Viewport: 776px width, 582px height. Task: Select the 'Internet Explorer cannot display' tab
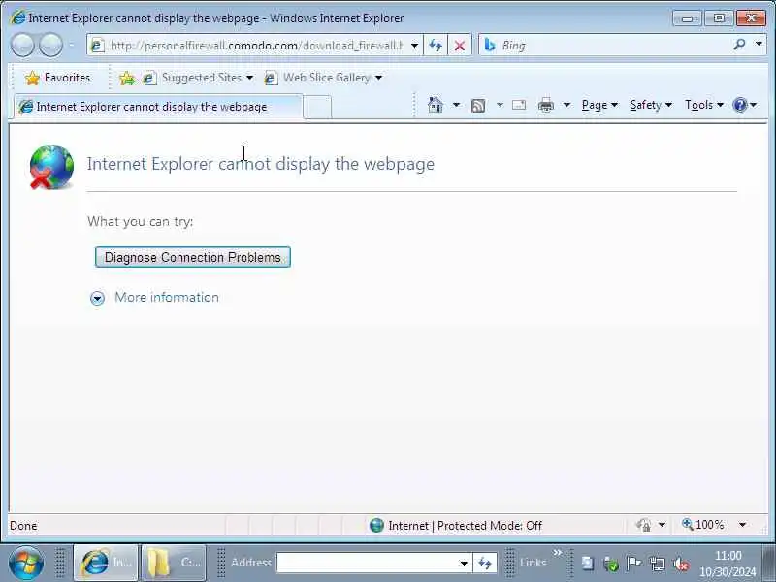(157, 107)
